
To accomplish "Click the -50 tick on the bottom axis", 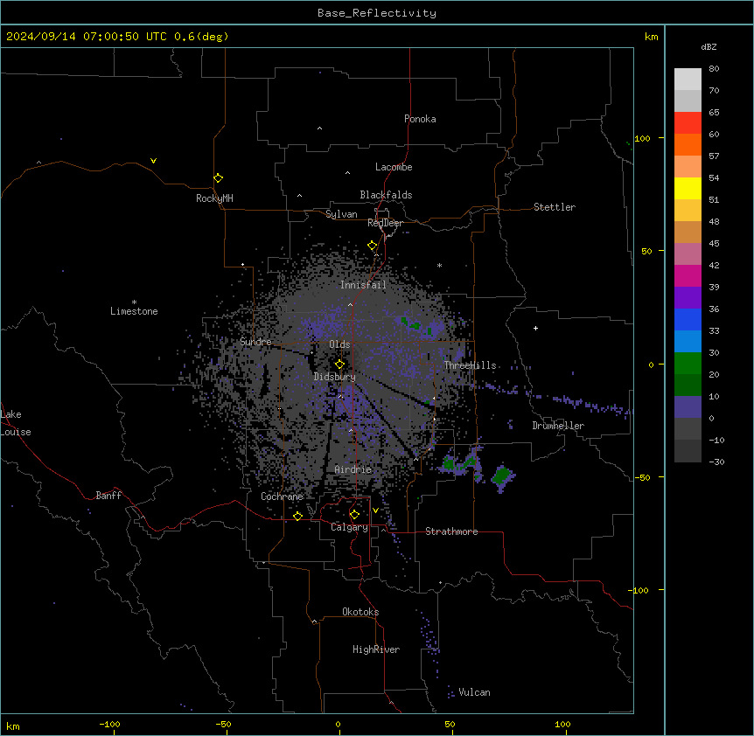I will coord(223,724).
